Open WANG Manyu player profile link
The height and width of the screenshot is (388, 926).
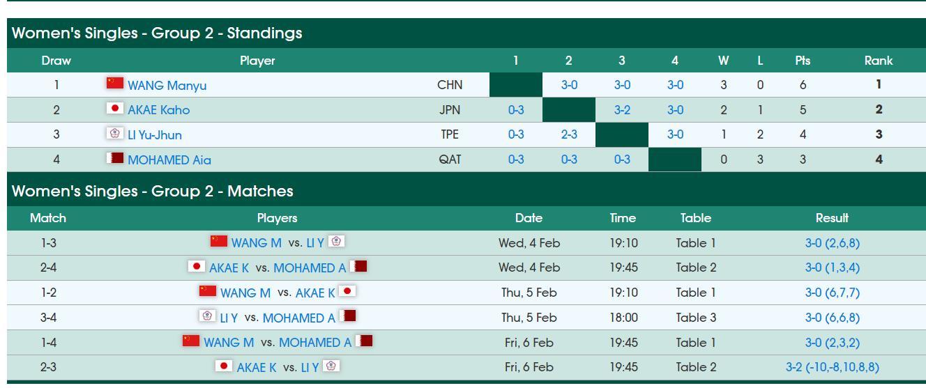coord(167,86)
